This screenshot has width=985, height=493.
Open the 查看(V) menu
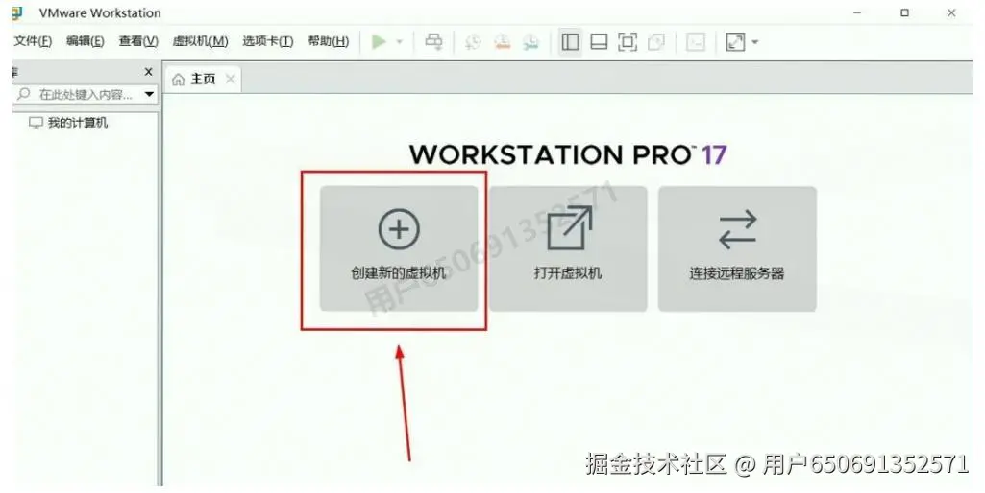pos(138,41)
